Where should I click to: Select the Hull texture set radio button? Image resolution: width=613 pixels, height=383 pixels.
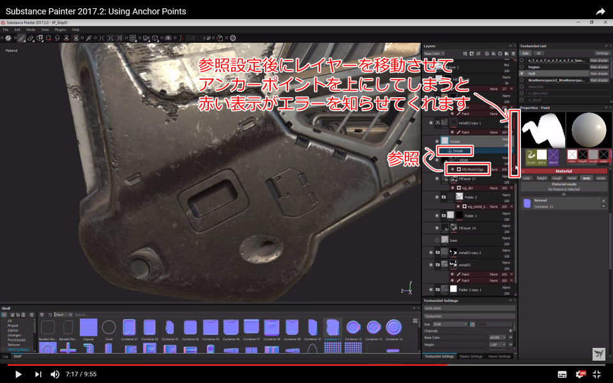point(522,73)
